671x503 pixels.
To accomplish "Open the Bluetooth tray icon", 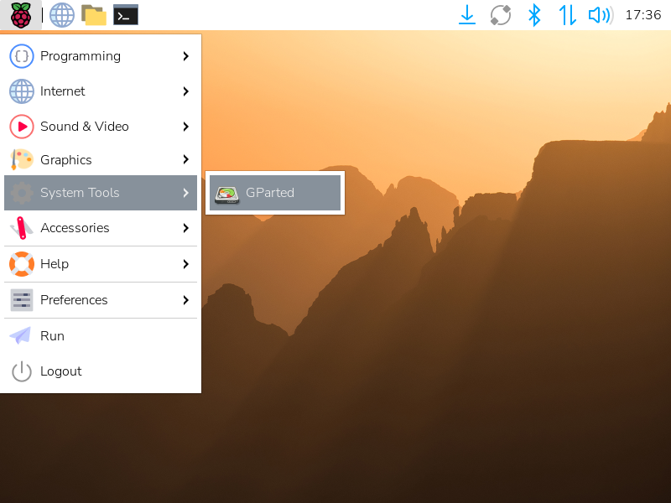I will click(x=533, y=15).
